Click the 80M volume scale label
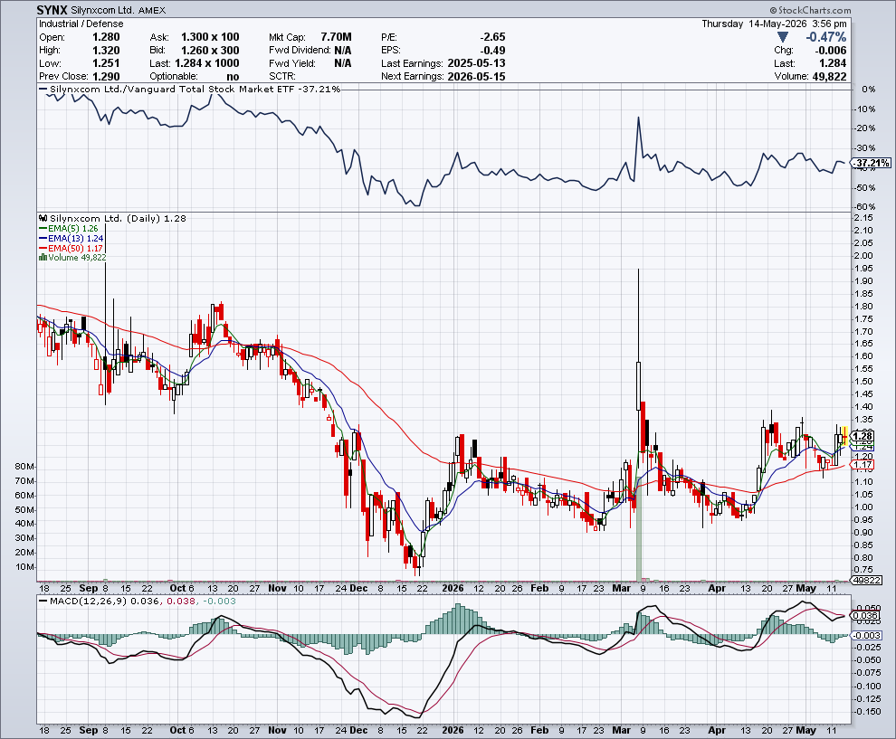 point(24,467)
